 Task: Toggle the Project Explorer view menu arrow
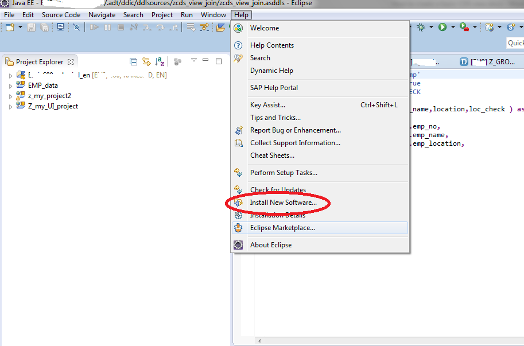(193, 61)
